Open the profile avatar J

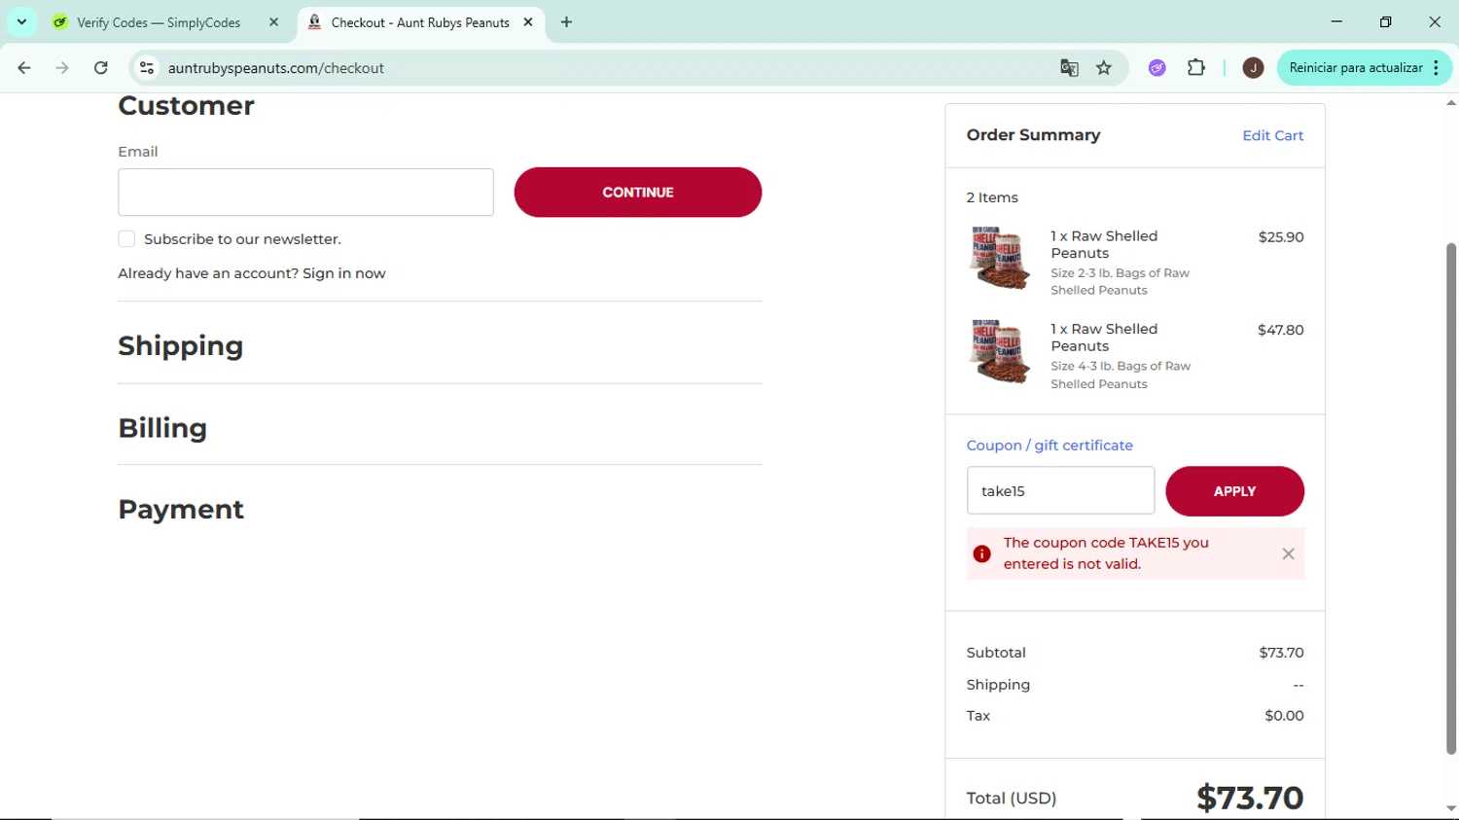(x=1253, y=68)
